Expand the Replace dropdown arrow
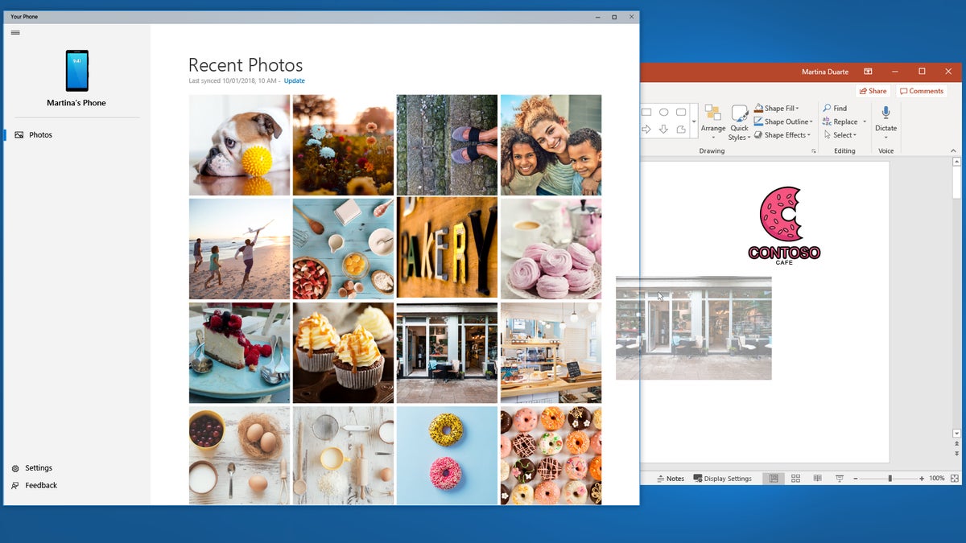Image resolution: width=966 pixels, height=543 pixels. (865, 122)
